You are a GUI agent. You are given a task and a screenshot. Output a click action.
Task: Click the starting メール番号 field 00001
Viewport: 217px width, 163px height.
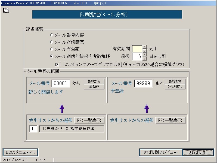[61, 83]
